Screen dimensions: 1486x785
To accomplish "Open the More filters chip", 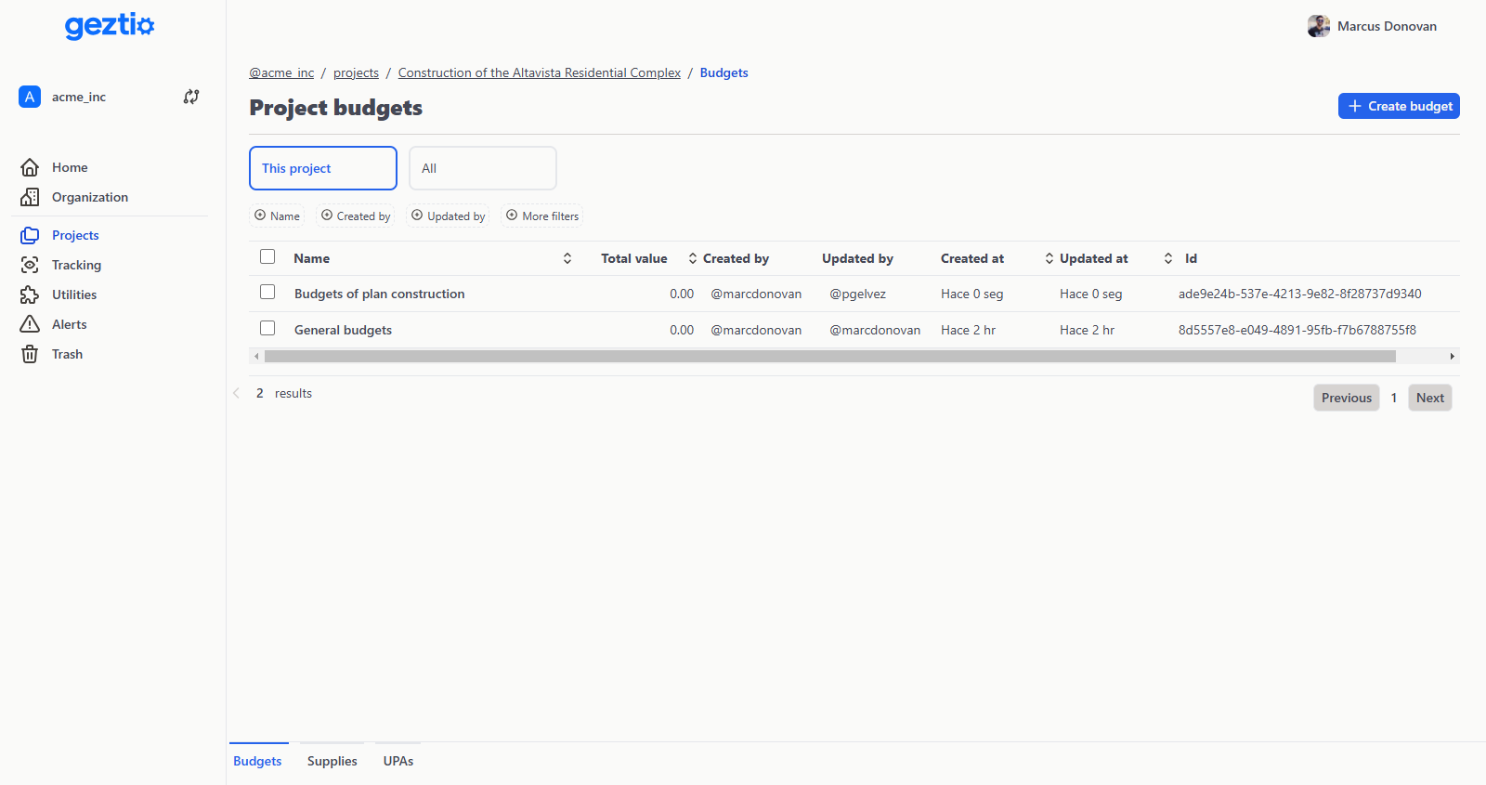I will (542, 216).
